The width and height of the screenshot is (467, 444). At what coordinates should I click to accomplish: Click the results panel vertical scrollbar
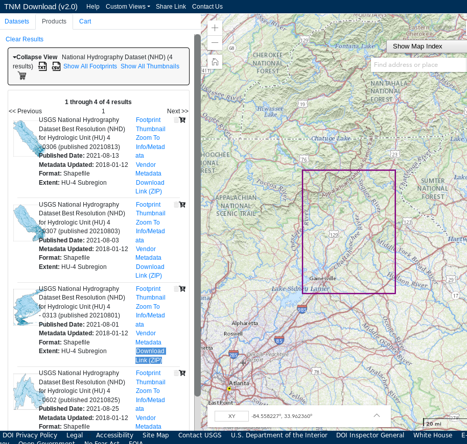point(197,214)
